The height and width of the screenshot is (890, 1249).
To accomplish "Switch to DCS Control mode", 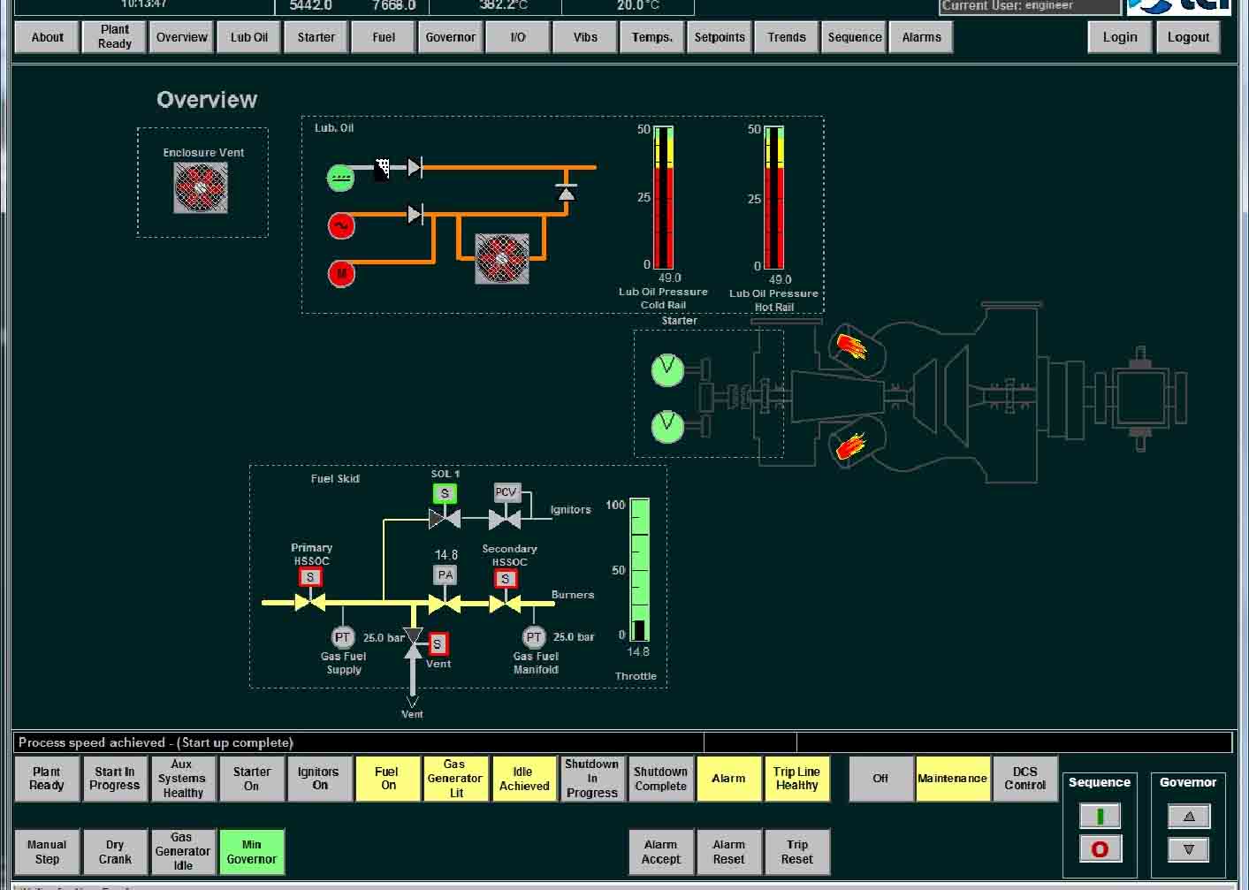I will click(x=1024, y=779).
